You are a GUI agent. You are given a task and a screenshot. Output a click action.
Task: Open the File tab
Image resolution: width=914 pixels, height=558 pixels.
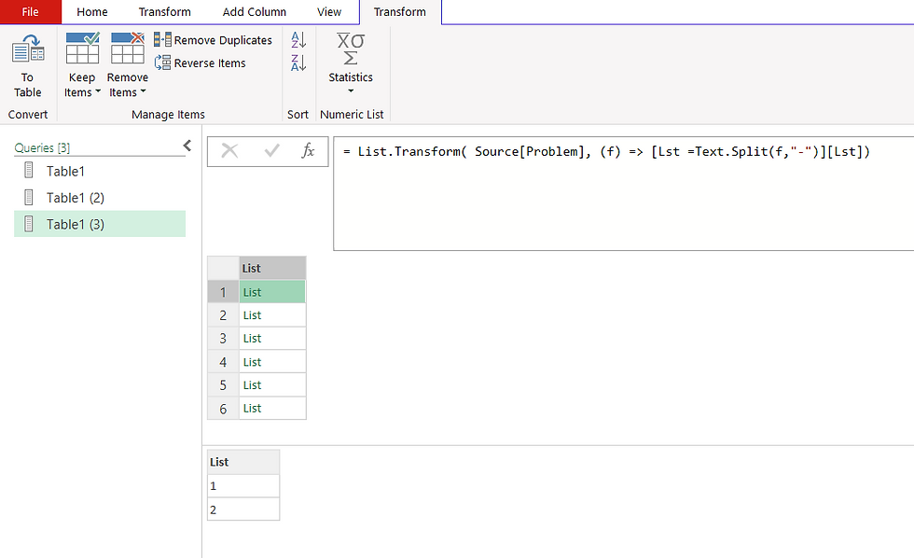[30, 11]
